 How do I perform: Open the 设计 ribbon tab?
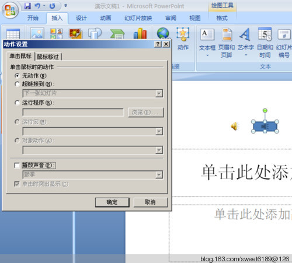(81, 18)
